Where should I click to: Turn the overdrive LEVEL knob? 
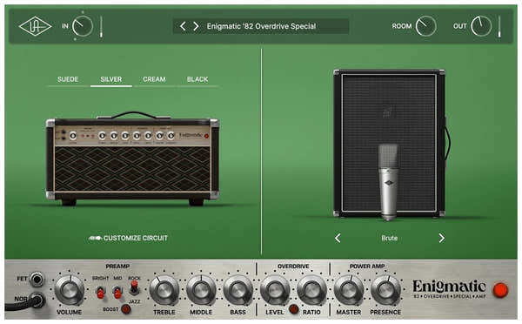275,290
